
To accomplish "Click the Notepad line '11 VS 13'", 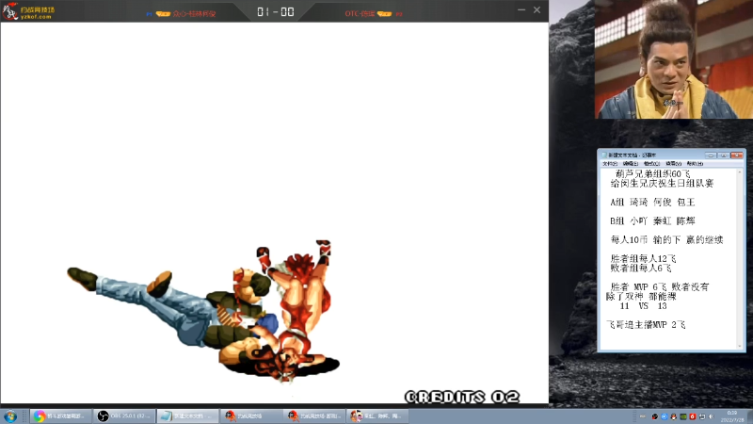I will (x=643, y=305).
